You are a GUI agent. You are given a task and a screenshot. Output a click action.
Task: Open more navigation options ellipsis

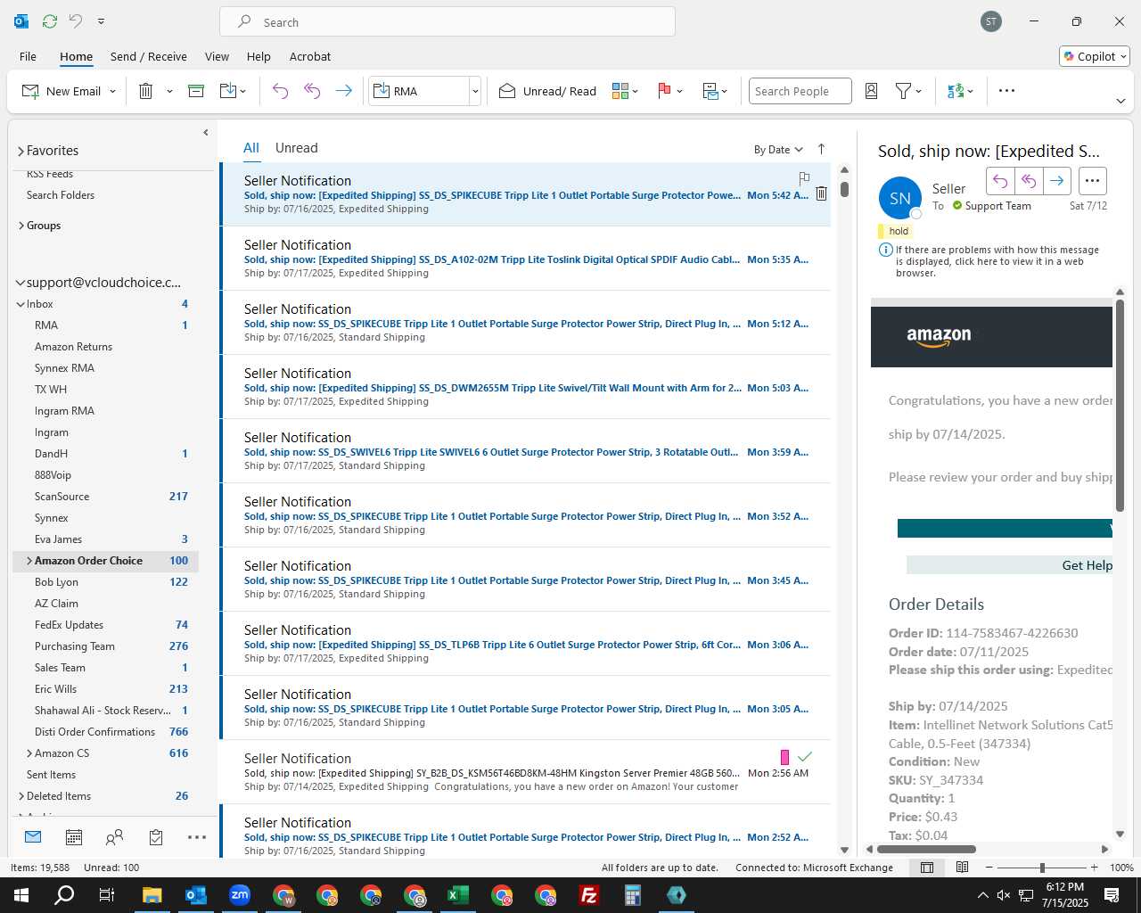click(197, 837)
